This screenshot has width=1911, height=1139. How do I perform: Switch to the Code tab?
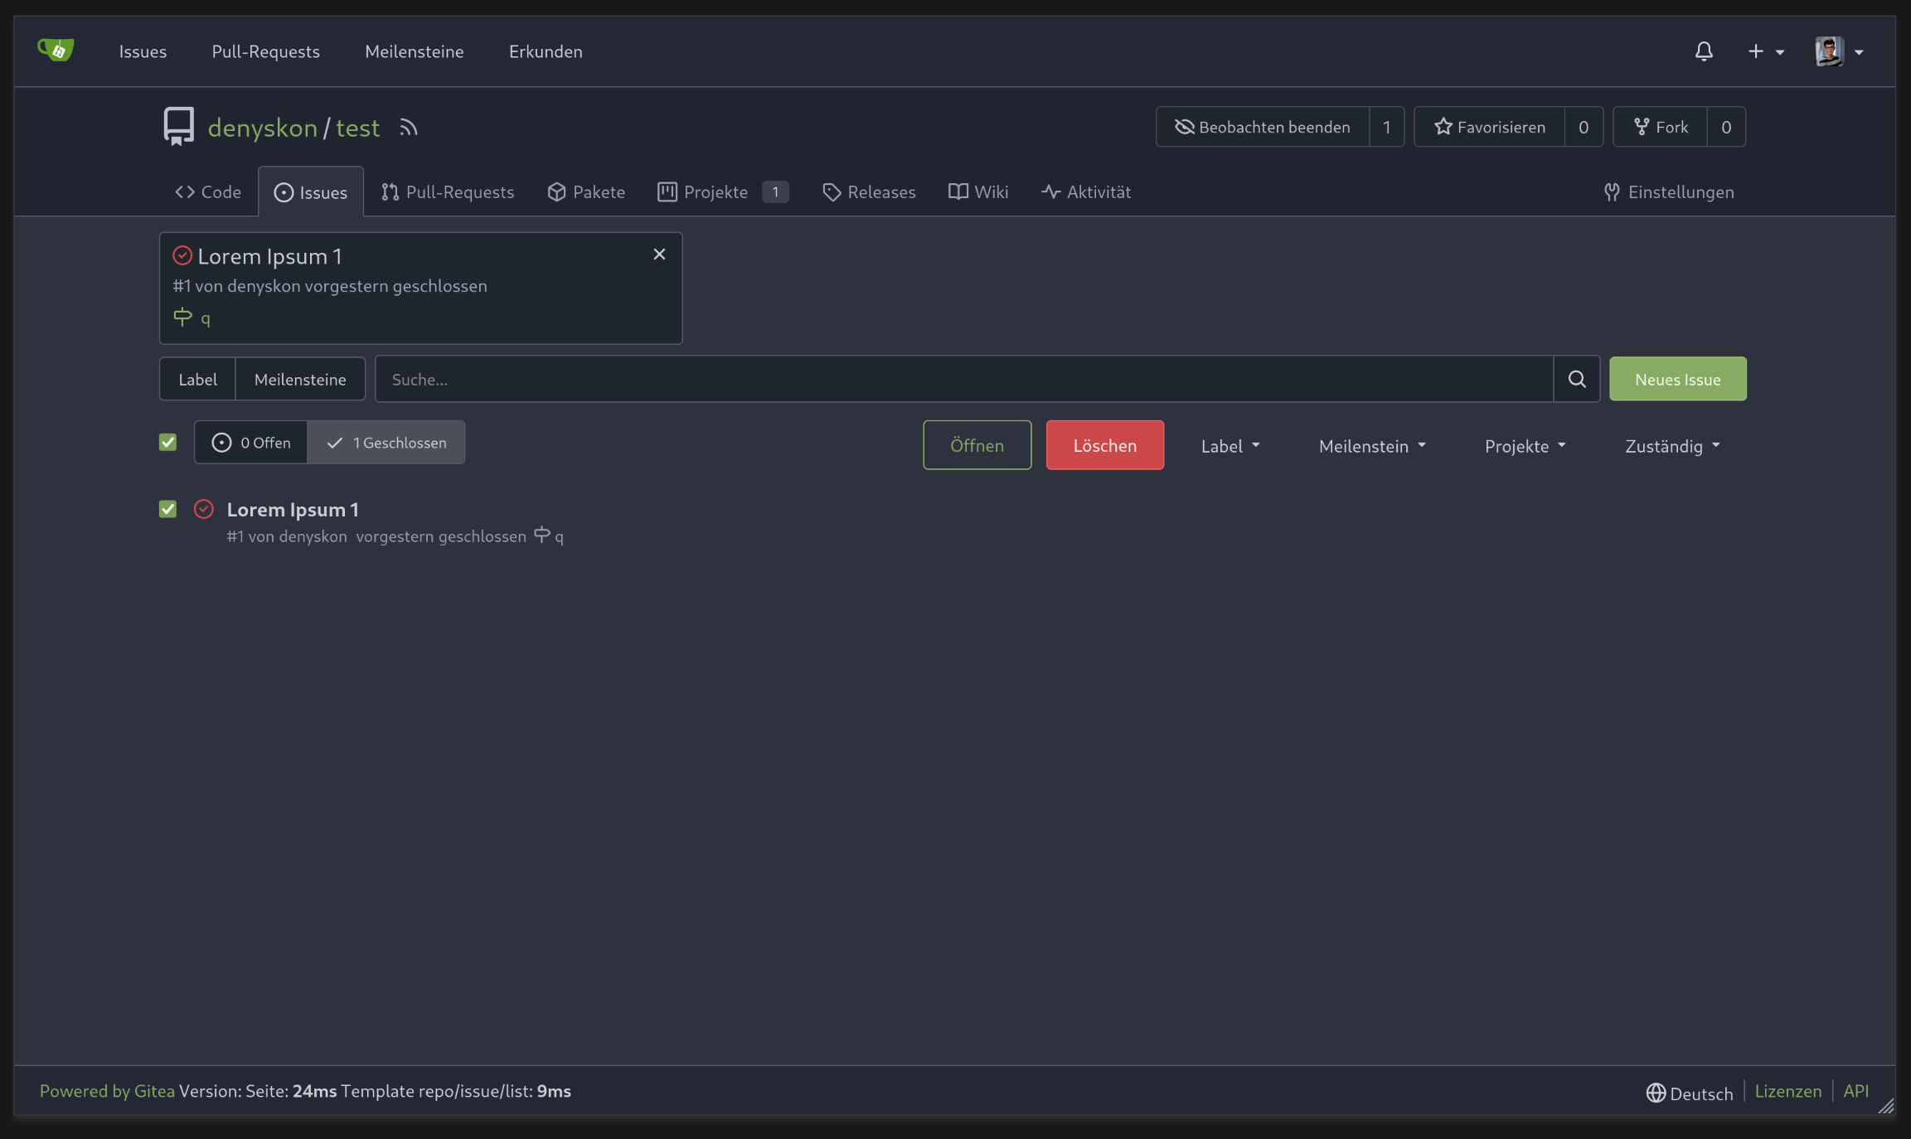click(x=208, y=191)
